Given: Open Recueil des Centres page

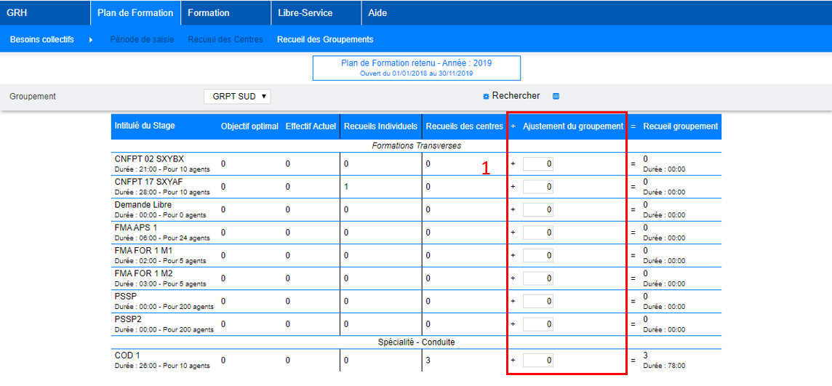Looking at the screenshot, I should tap(225, 39).
